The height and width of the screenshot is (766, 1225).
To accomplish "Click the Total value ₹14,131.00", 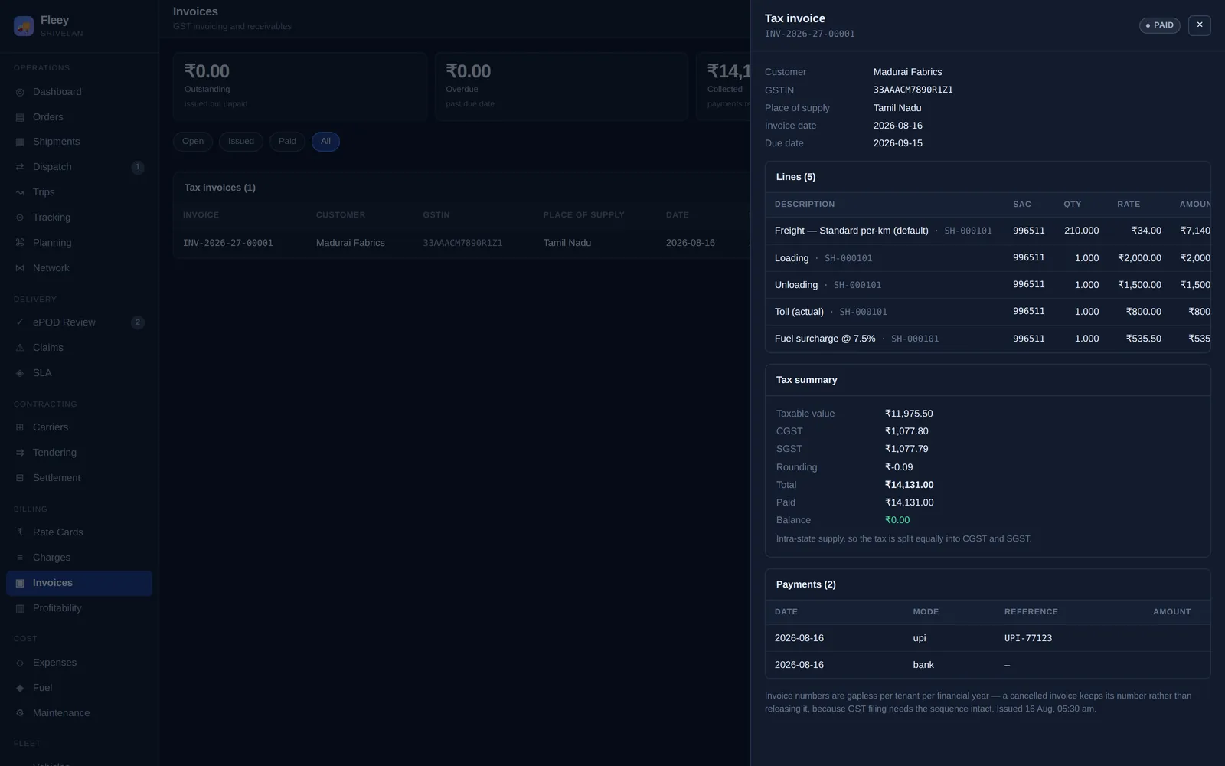I will [x=909, y=485].
